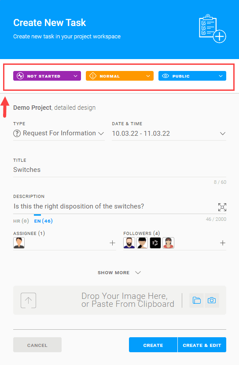Click the upload arrow icon in drop zone
This screenshot has height=365, width=239.
tap(28, 300)
